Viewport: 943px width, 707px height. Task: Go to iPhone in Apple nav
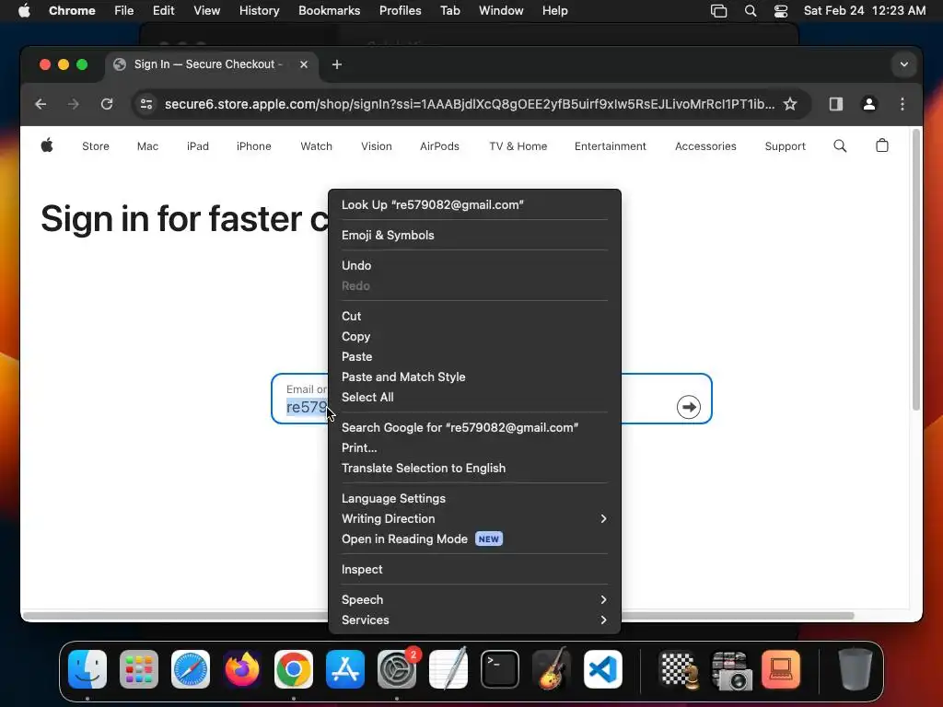pyautogui.click(x=254, y=146)
